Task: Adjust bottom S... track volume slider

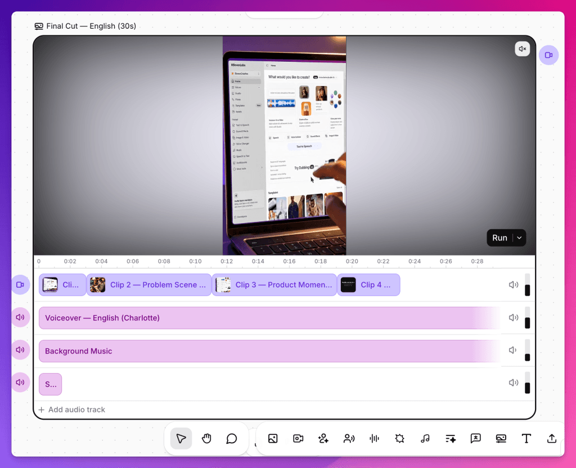Action: (x=527, y=383)
